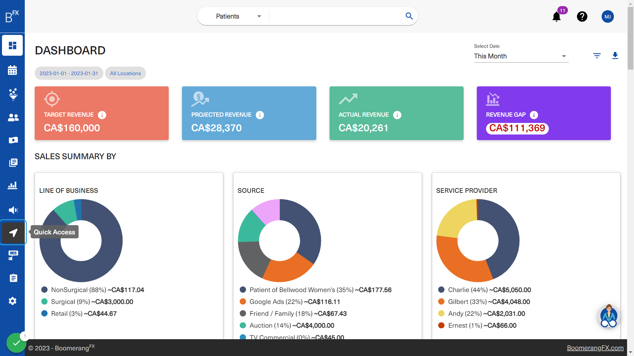The image size is (634, 356).
Task: Open the Marketing megaphone sidebar icon
Action: [13, 210]
